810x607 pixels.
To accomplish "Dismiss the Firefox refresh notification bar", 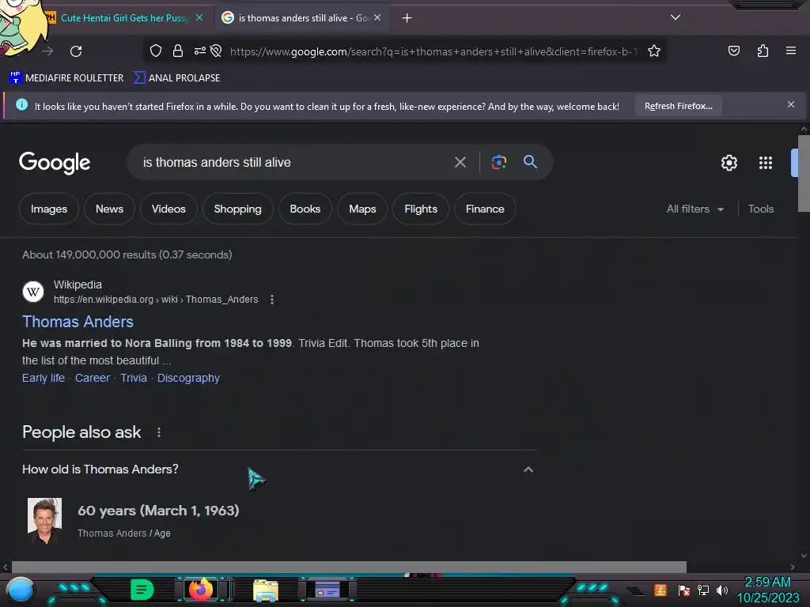I will tap(791, 104).
